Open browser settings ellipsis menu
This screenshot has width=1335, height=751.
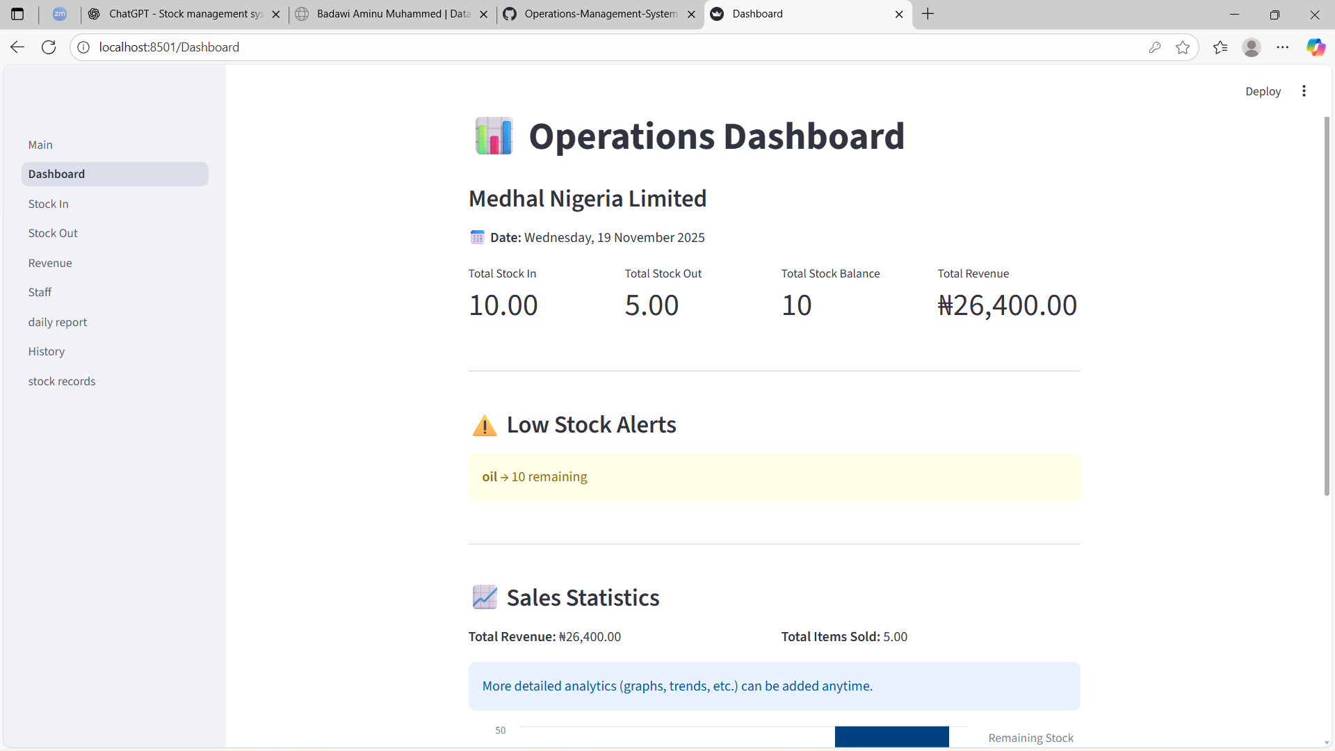point(1282,47)
